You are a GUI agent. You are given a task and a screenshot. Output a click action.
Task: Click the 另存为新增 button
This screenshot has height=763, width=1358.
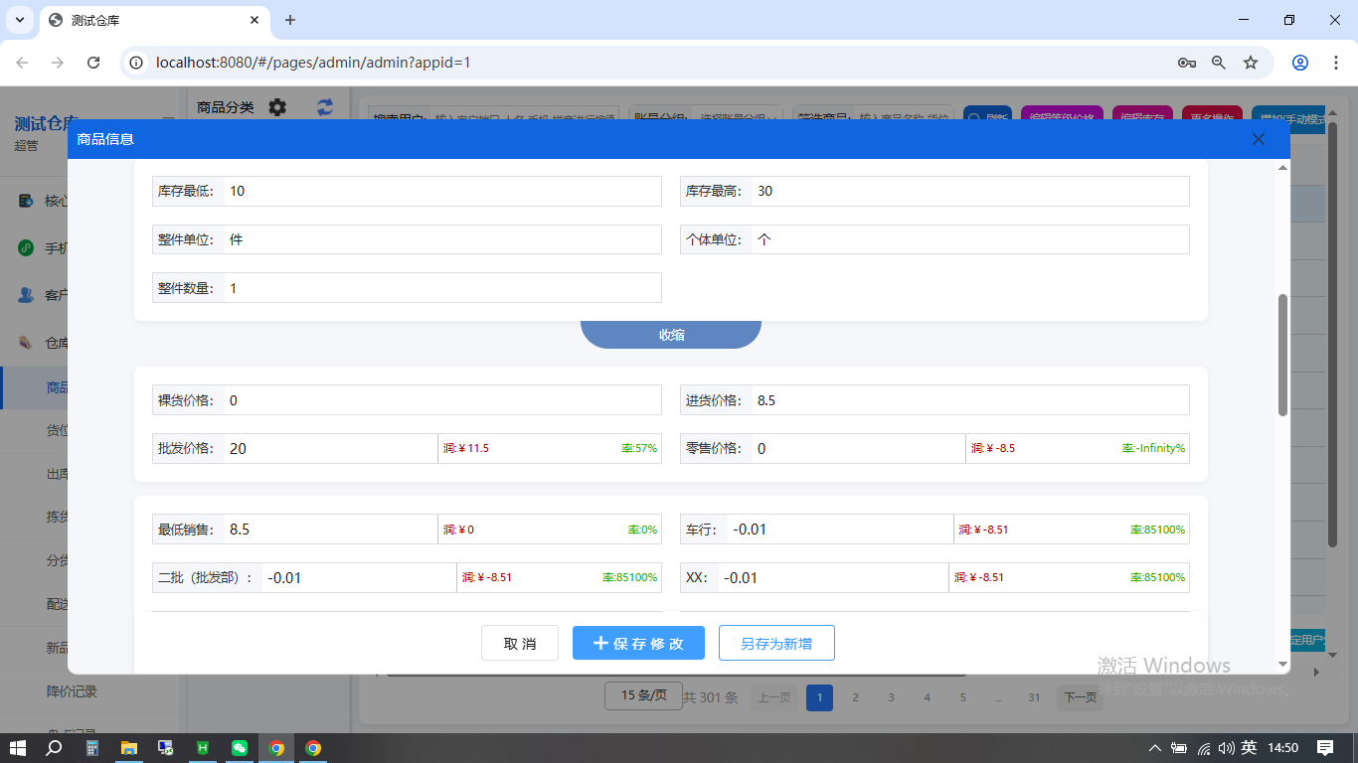tap(775, 644)
